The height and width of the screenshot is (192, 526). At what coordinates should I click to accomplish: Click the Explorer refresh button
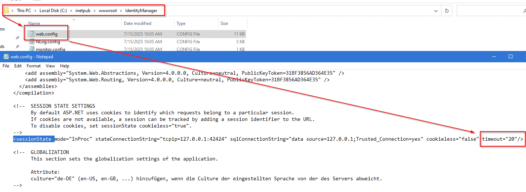pyautogui.click(x=447, y=11)
